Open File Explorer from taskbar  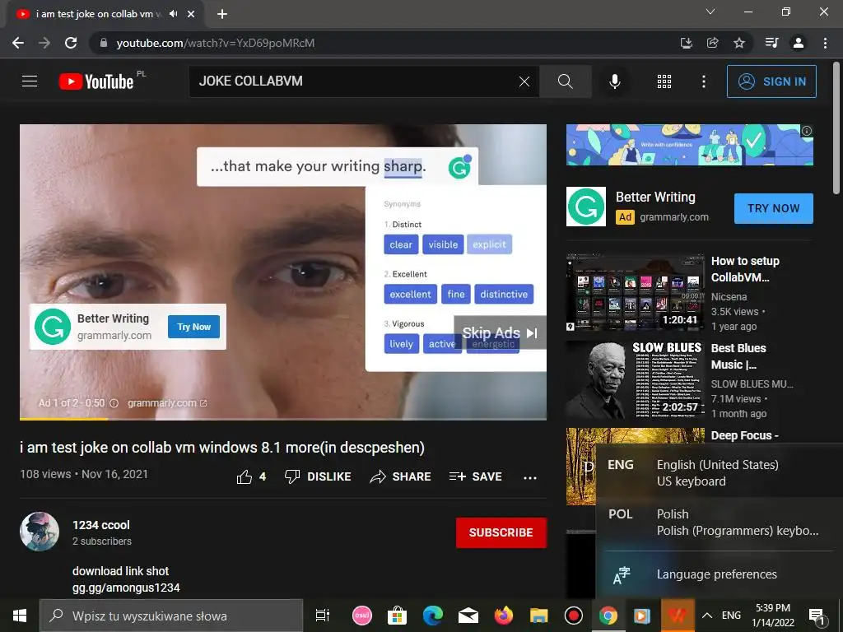click(x=538, y=616)
